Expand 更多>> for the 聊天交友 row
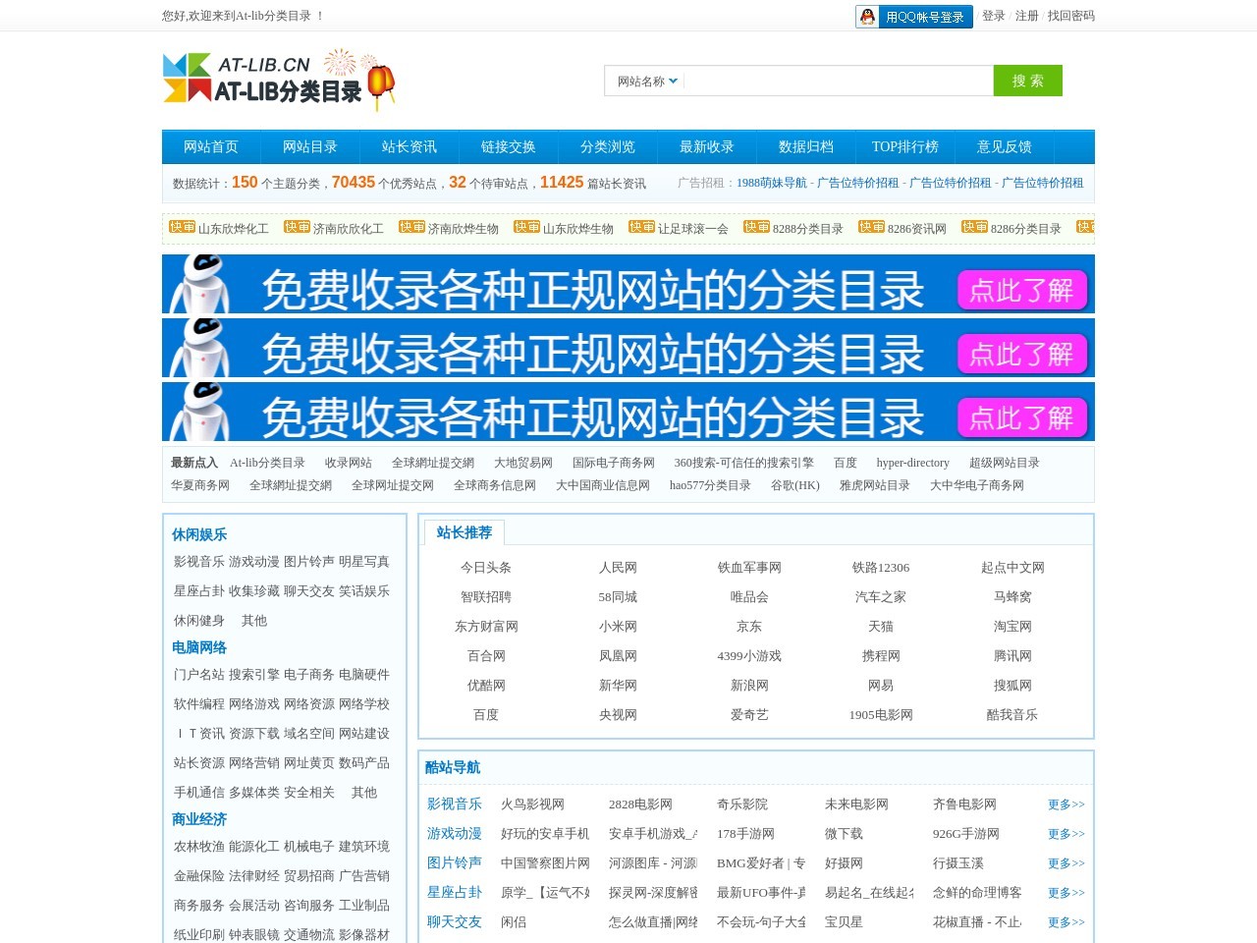The height and width of the screenshot is (943, 1257). click(x=1066, y=922)
